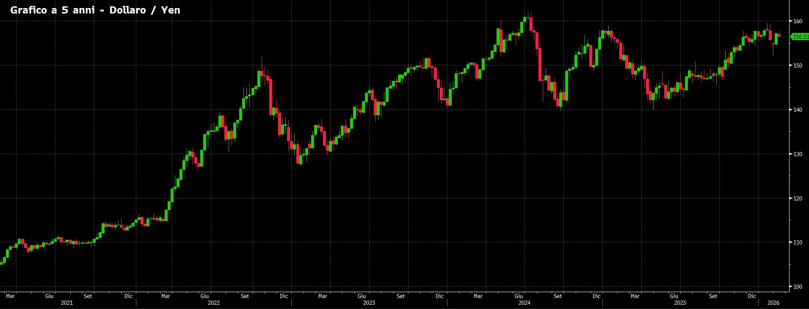Click the chart title "Grafico a 5 anni - Dollaro / Yen"

coord(95,10)
